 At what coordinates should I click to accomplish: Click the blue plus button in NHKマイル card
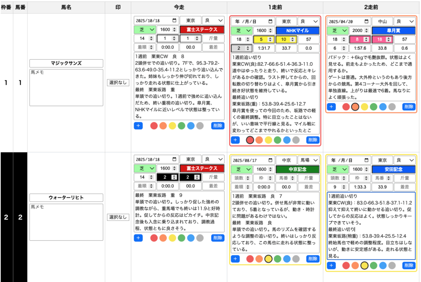(235, 140)
